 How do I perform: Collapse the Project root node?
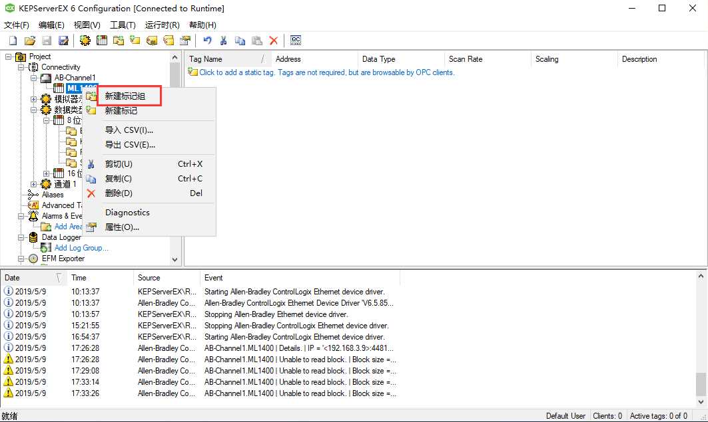8,56
